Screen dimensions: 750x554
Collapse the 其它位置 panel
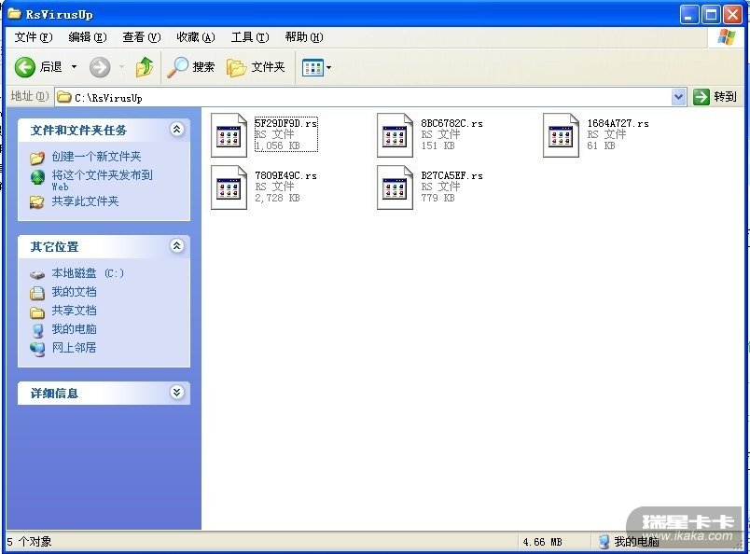(176, 246)
